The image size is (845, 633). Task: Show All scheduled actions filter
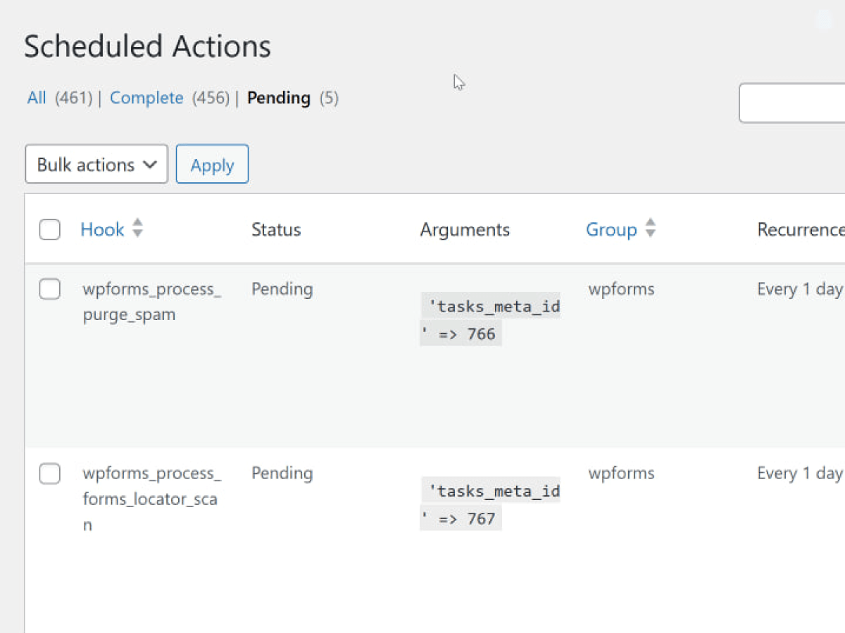click(37, 98)
